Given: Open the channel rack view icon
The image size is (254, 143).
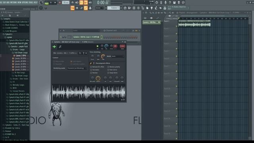Looking at the screenshot, I should (x=134, y=8).
